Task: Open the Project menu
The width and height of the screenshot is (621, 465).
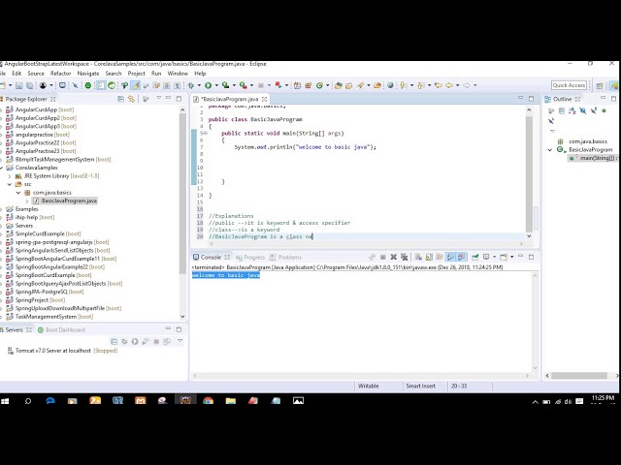Action: tap(136, 74)
